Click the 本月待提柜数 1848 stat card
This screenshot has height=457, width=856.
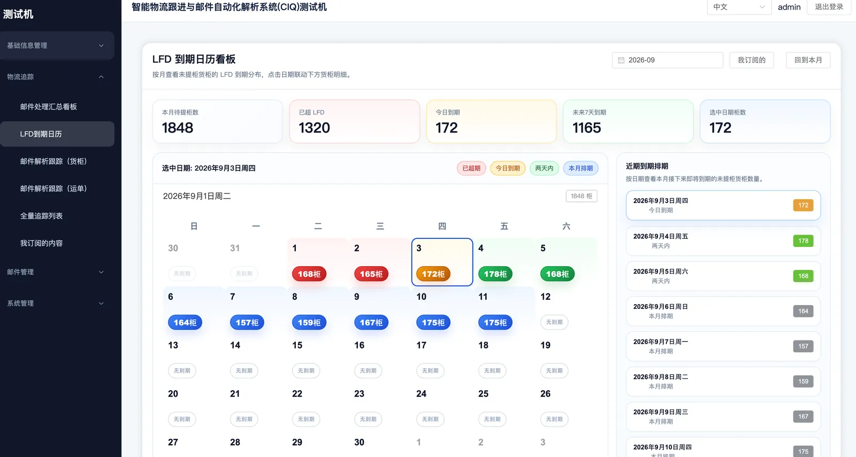tap(218, 121)
